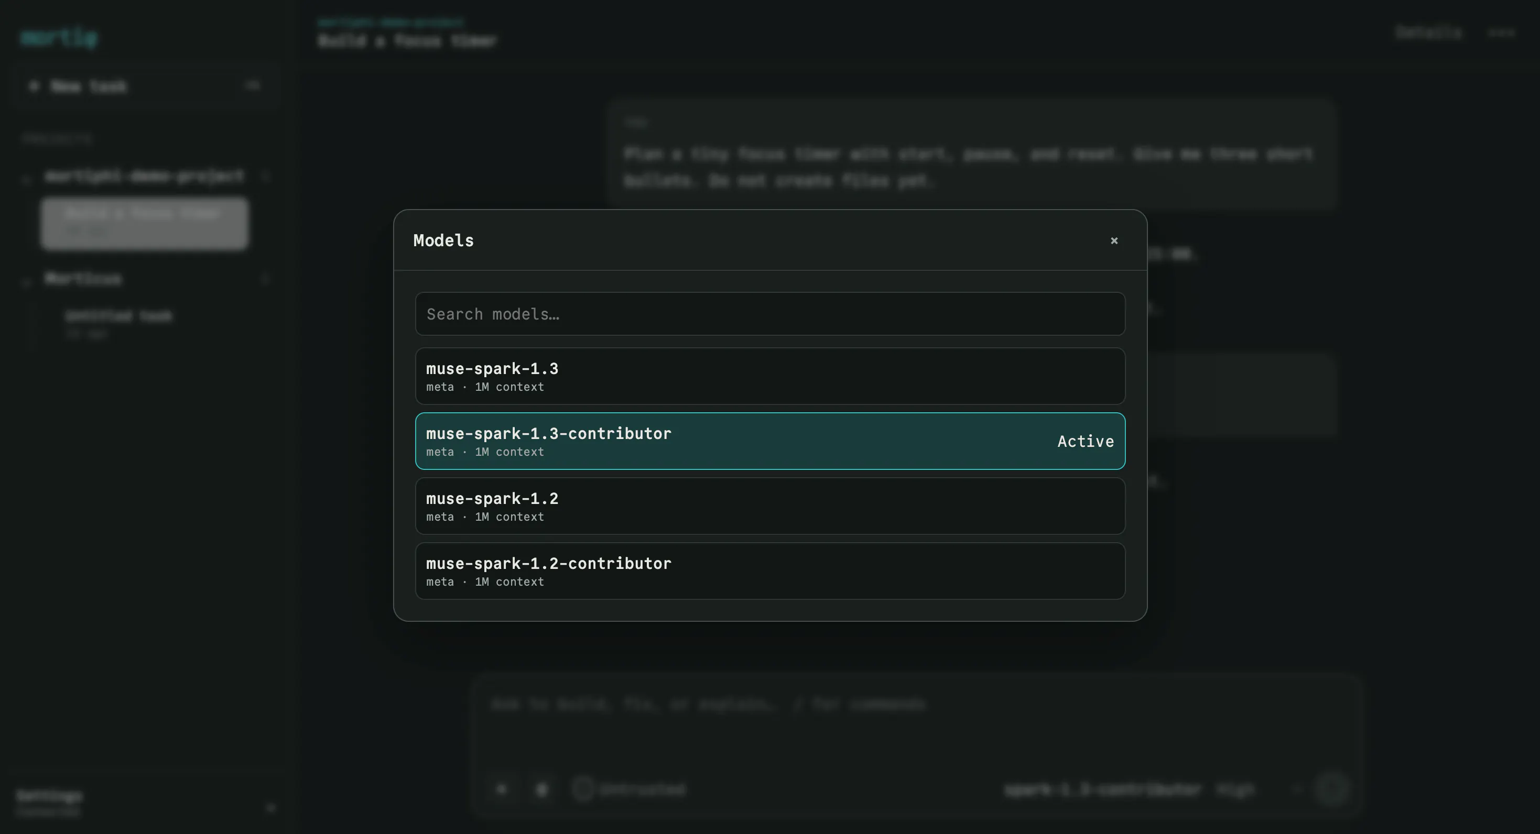Switch to the muse-spark-1.2 model
Screen dimensions: 1540x834
click(x=770, y=506)
